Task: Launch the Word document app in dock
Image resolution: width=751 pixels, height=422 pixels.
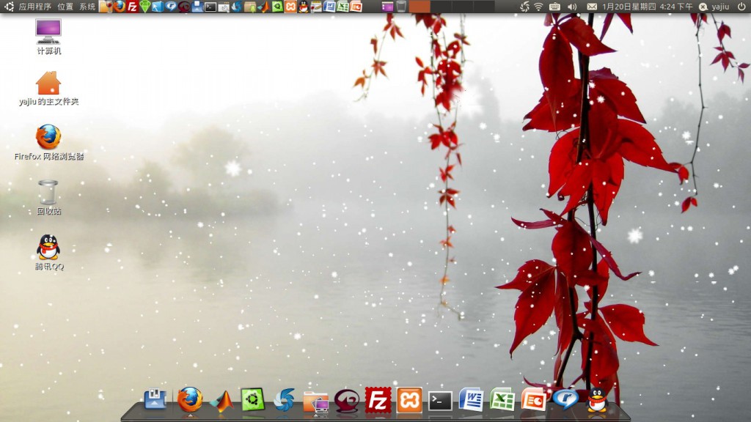Action: click(x=471, y=400)
